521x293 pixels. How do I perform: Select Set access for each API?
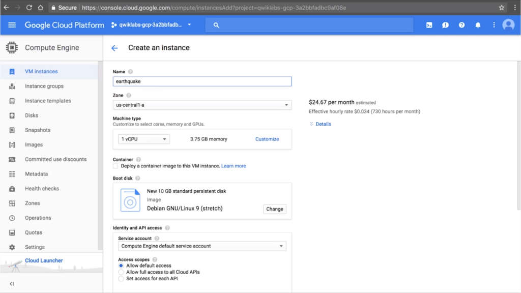tap(121, 279)
